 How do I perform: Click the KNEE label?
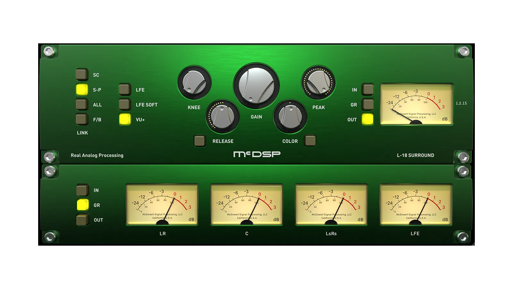(194, 107)
